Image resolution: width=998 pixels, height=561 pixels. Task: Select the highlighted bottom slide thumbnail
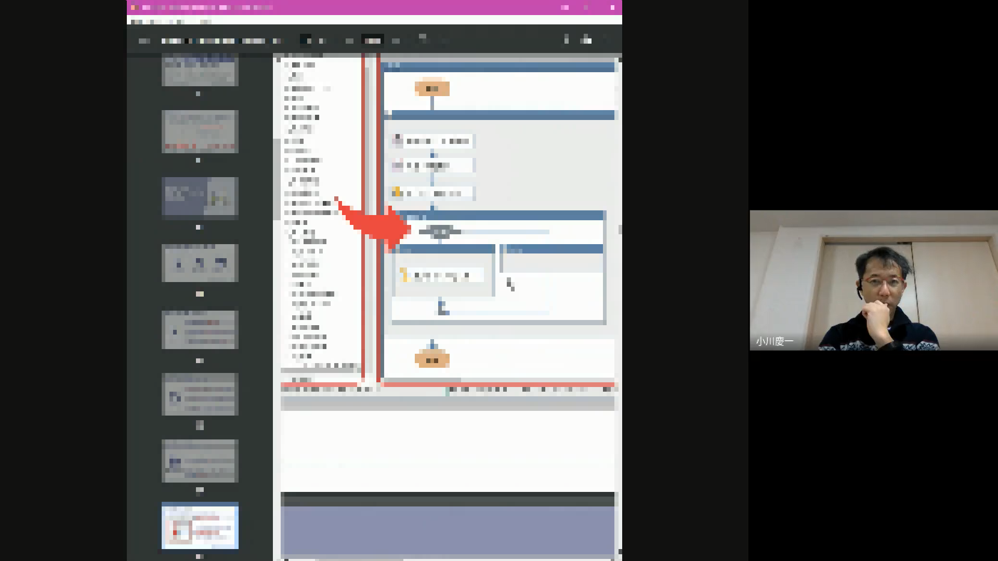tap(200, 526)
